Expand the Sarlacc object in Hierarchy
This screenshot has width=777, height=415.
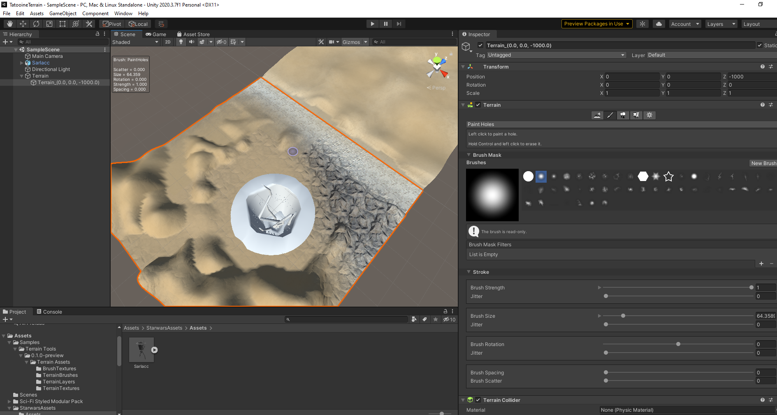tap(21, 63)
